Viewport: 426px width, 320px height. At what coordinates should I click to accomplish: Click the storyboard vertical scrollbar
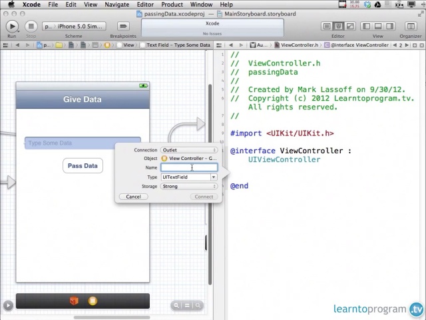click(x=210, y=185)
